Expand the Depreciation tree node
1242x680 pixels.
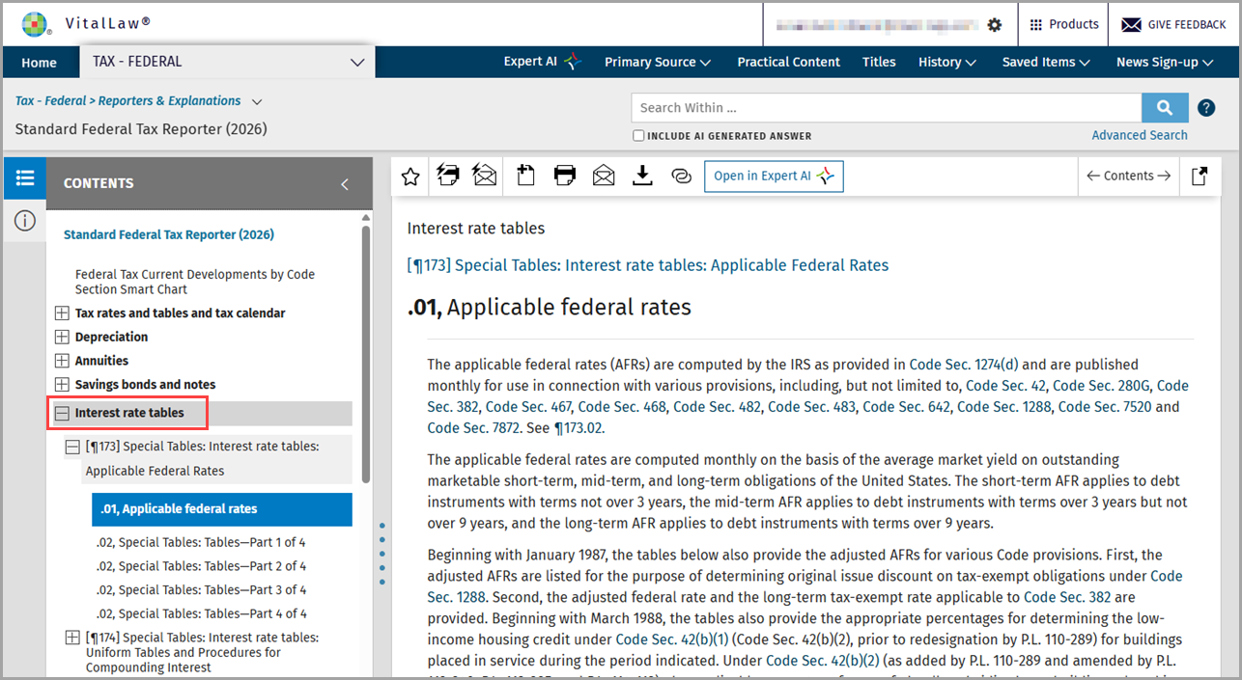tap(62, 338)
